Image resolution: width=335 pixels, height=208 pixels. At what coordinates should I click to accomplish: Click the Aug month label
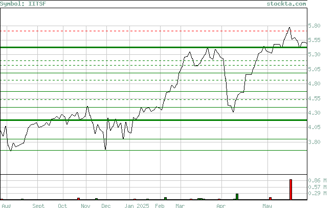[6, 206]
